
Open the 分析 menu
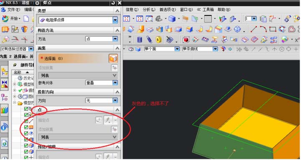pyautogui.click(x=149, y=10)
